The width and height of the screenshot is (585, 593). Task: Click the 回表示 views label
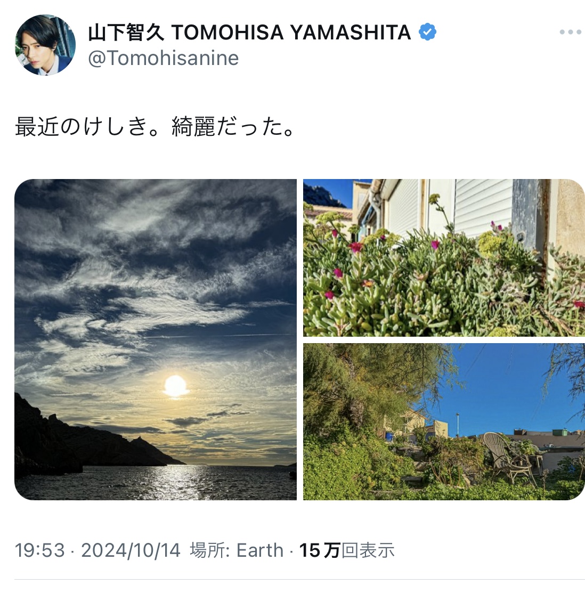(x=368, y=550)
